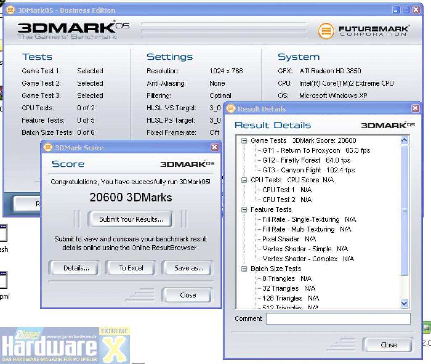
Task: Select 32 Triangles row
Action: (x=289, y=288)
